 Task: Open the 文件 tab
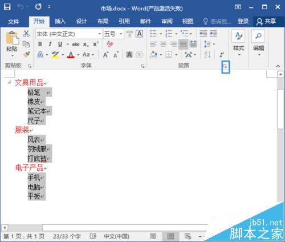(x=14, y=22)
